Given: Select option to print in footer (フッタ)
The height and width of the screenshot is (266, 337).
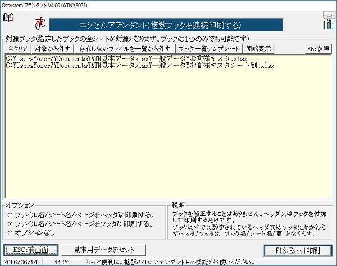Looking at the screenshot, I should click(10, 224).
